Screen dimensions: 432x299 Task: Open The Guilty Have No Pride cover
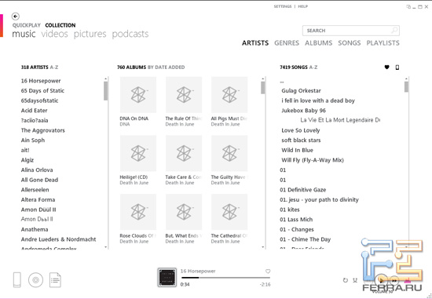(229, 153)
